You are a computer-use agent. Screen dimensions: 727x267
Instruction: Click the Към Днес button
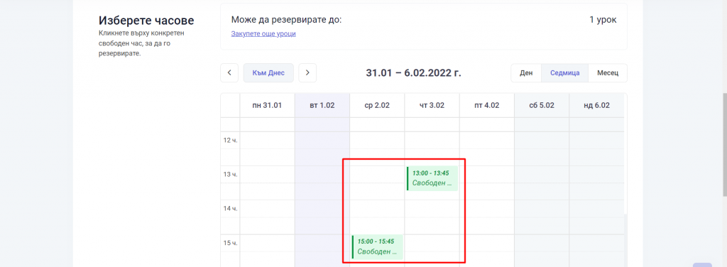point(268,72)
